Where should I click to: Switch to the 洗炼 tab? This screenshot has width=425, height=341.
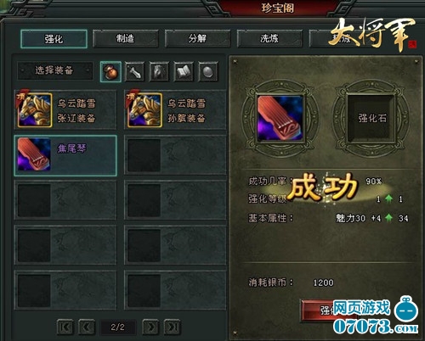(269, 39)
